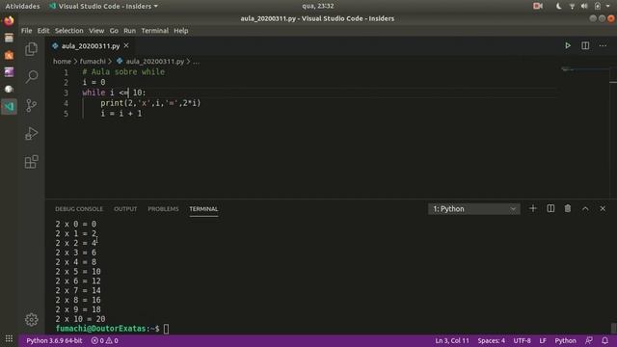
Task: Open Ubuntu Software from the dock
Action: (x=9, y=55)
